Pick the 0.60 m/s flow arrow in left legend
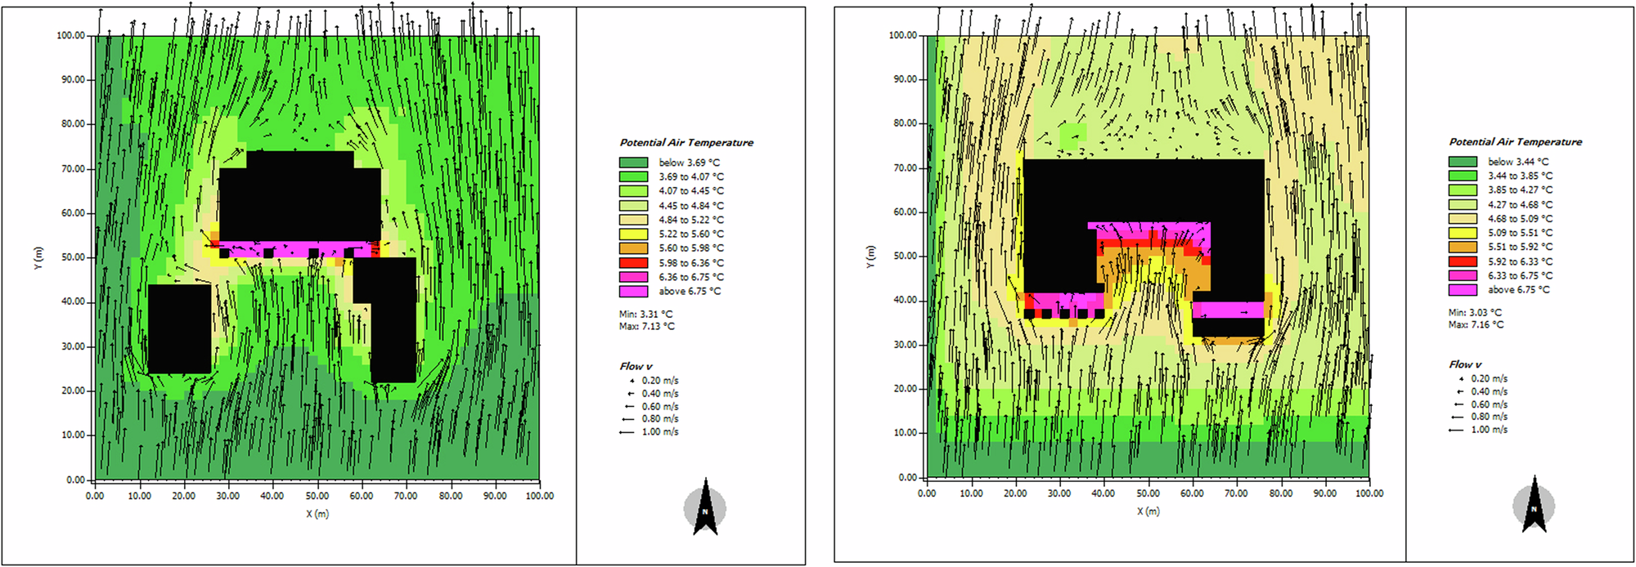The width and height of the screenshot is (1636, 567). coord(629,407)
